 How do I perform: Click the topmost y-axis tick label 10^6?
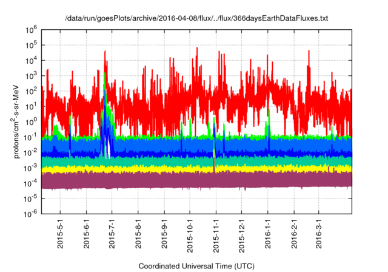31,29
